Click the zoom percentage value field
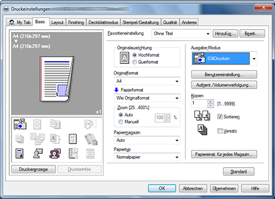This screenshot has height=199, width=275. pos(159,118)
